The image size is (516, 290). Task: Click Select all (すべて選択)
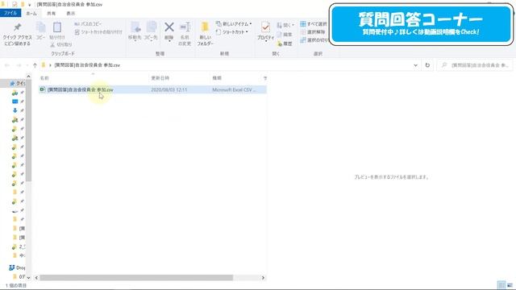click(314, 24)
